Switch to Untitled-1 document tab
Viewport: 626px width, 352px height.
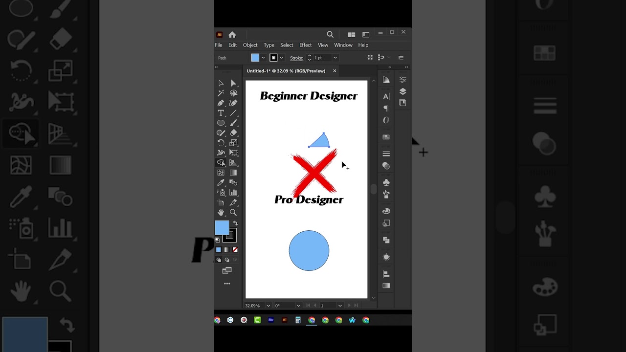[x=286, y=71]
